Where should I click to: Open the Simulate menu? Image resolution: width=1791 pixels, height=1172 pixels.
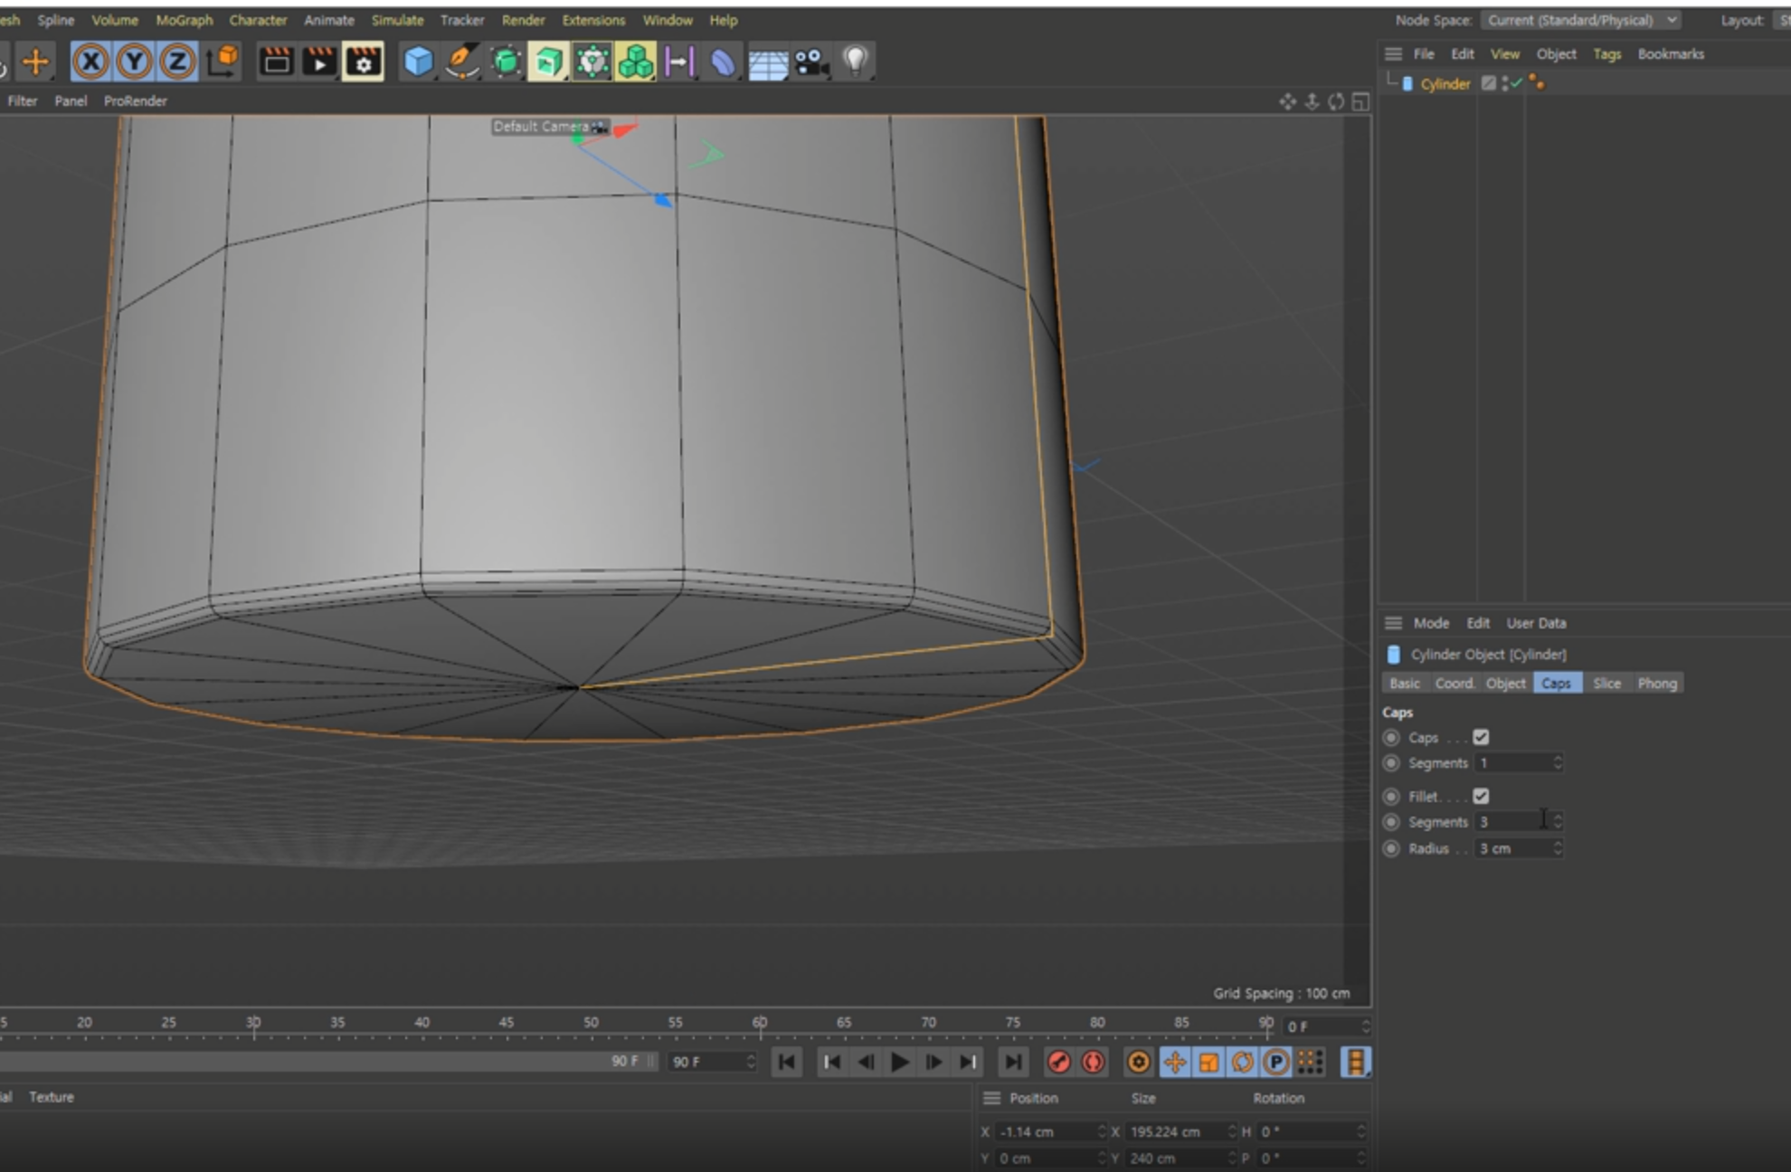(397, 20)
